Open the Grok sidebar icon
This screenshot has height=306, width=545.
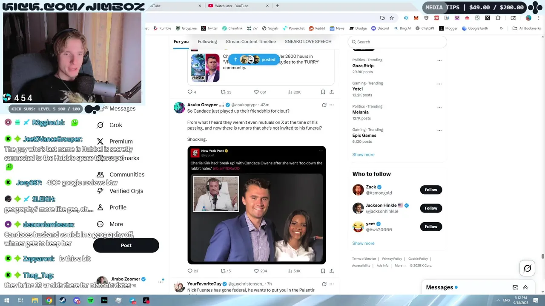tap(100, 125)
